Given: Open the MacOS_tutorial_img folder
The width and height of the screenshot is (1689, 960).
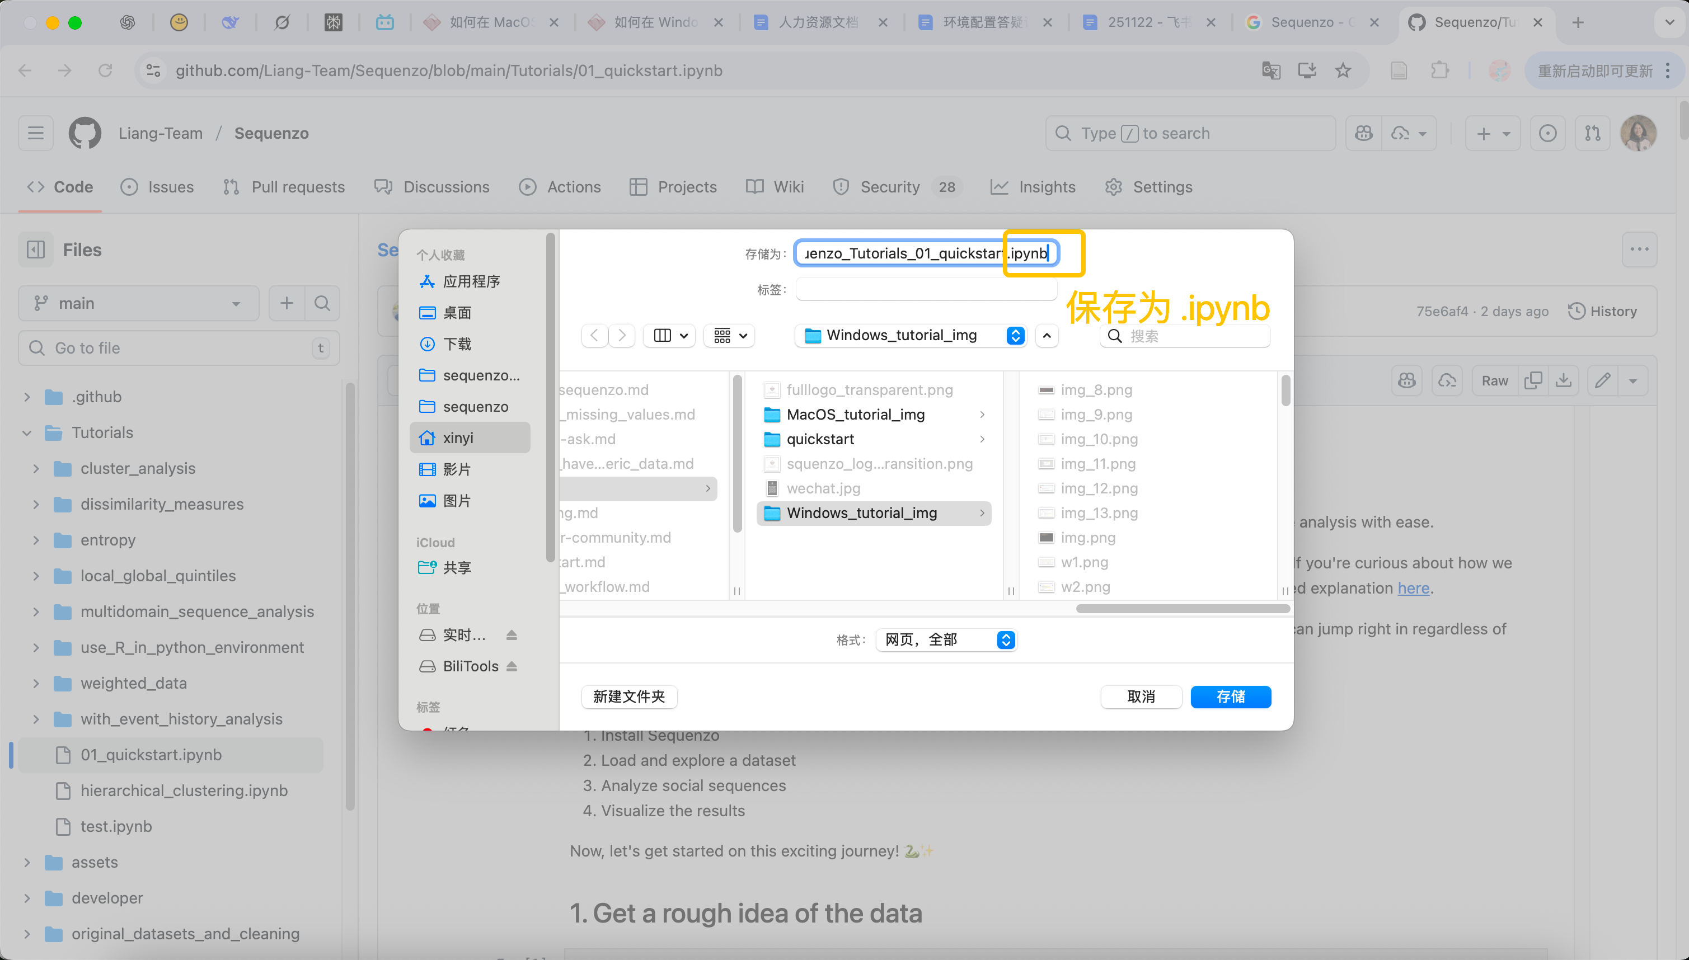Looking at the screenshot, I should click(x=855, y=414).
